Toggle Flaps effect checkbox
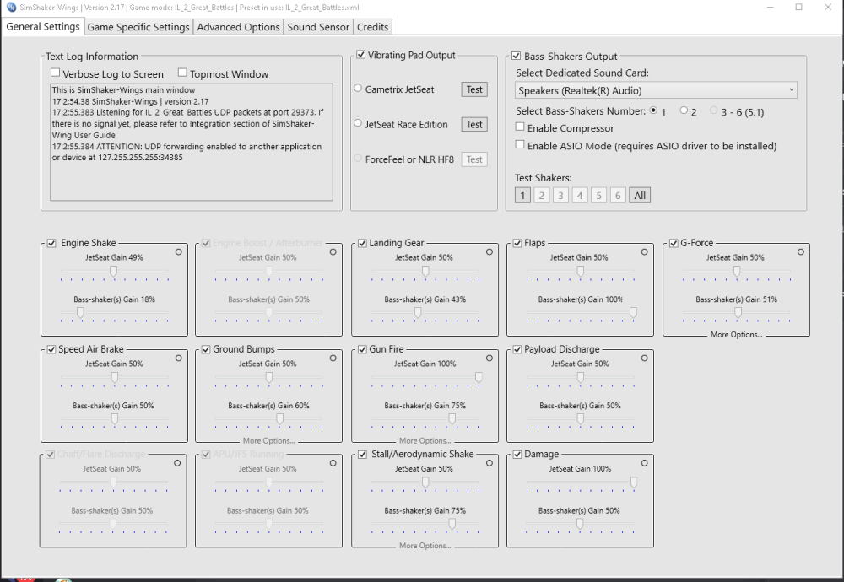This screenshot has height=582, width=844. [517, 243]
